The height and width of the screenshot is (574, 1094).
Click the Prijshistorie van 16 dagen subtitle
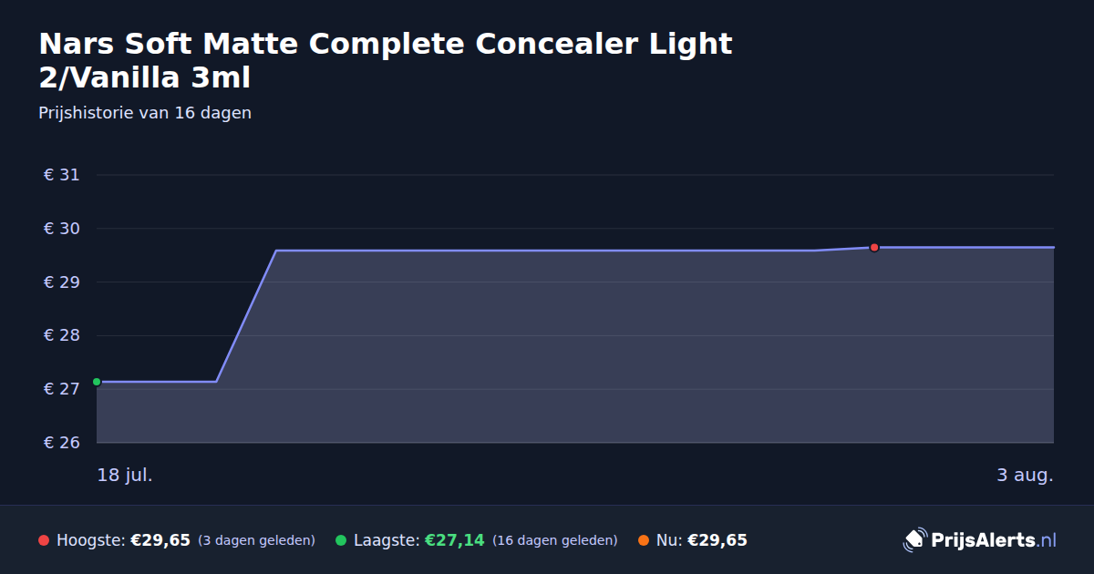pos(145,113)
